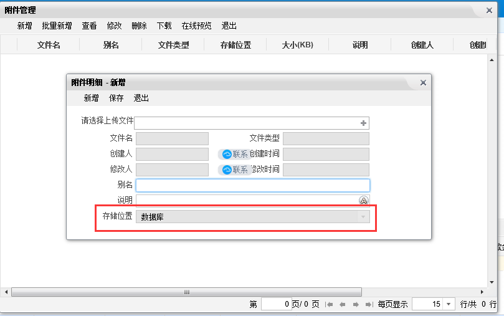
Task: Click the 请选择上传文件 input field
Action: (252, 123)
